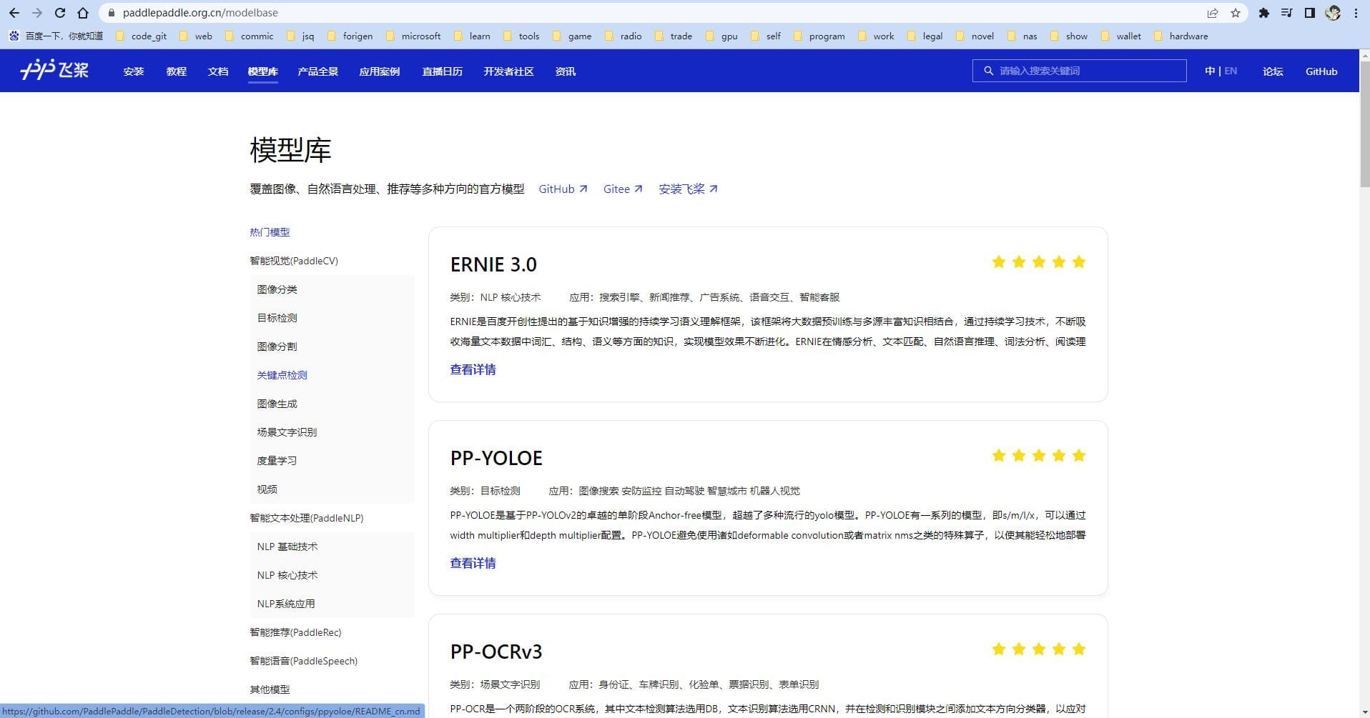Open the GitHub link in the navbar

pyautogui.click(x=1321, y=71)
